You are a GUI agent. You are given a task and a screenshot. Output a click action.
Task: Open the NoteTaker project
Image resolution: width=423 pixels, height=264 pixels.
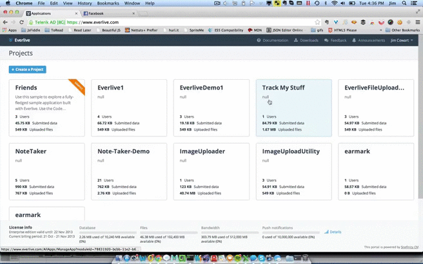pyautogui.click(x=46, y=171)
